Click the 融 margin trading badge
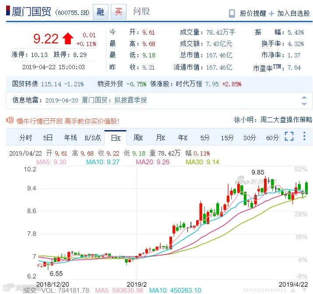The height and width of the screenshot is (294, 313). tap(101, 12)
